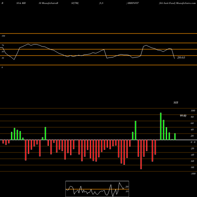The image size is (197, 197).
Task: Click the "SI MunafaSutraR" header text
Action: (x=48, y=3)
